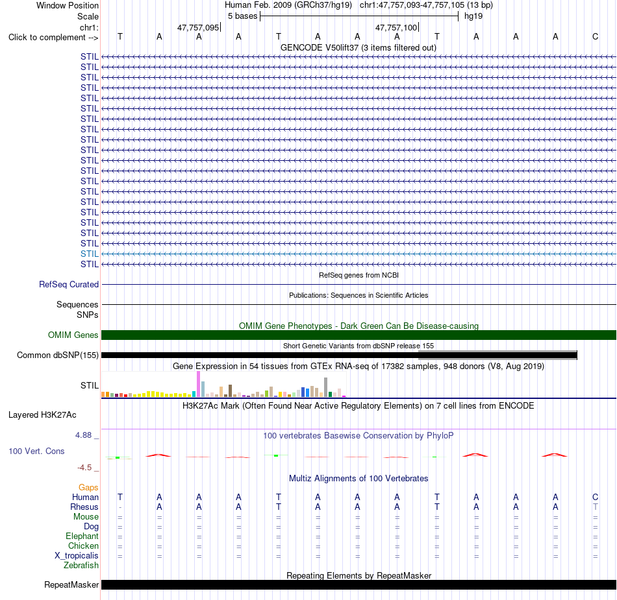Click the -4.5 PhyloP scale value
Screen dimensions: 617x600
coord(84,468)
